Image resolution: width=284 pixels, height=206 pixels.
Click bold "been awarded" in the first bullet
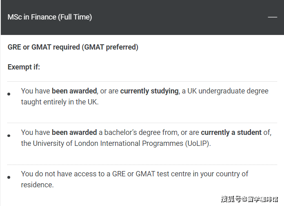click(x=74, y=91)
